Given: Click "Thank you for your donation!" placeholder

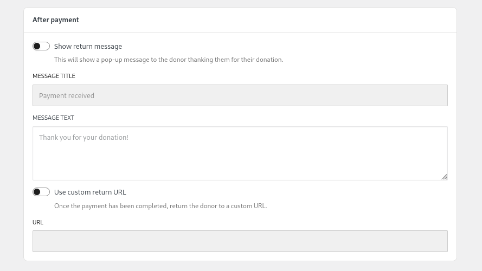Looking at the screenshot, I should (x=83, y=137).
